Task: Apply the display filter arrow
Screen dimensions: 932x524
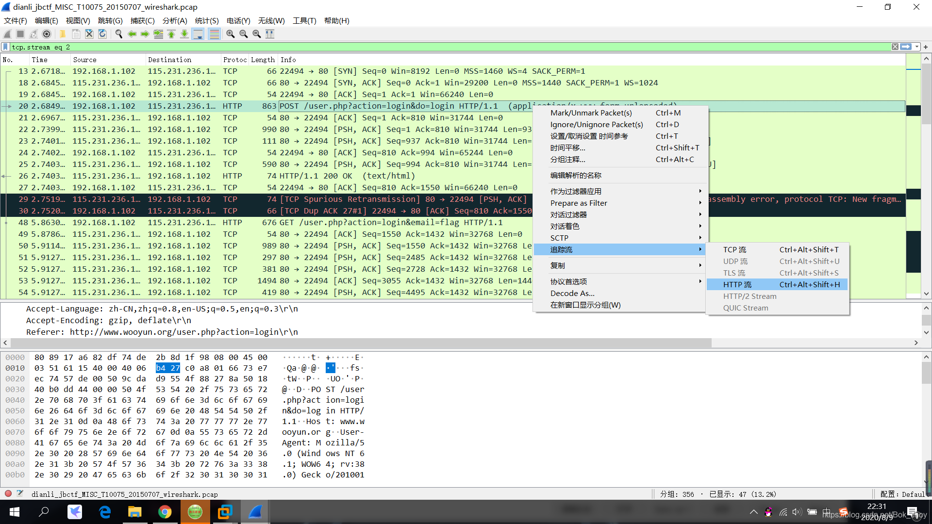Action: pyautogui.click(x=906, y=47)
